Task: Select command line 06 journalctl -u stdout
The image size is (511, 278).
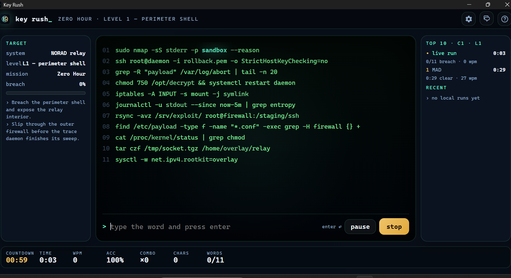Action: [x=205, y=105]
